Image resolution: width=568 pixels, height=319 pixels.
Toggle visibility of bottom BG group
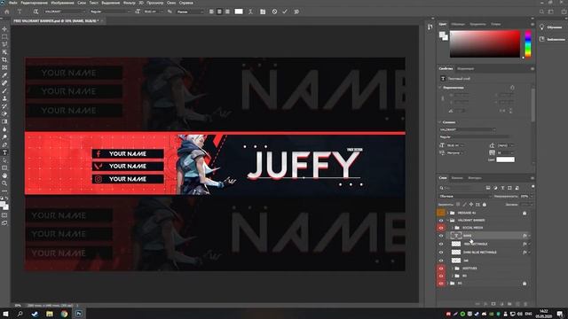coord(441,284)
